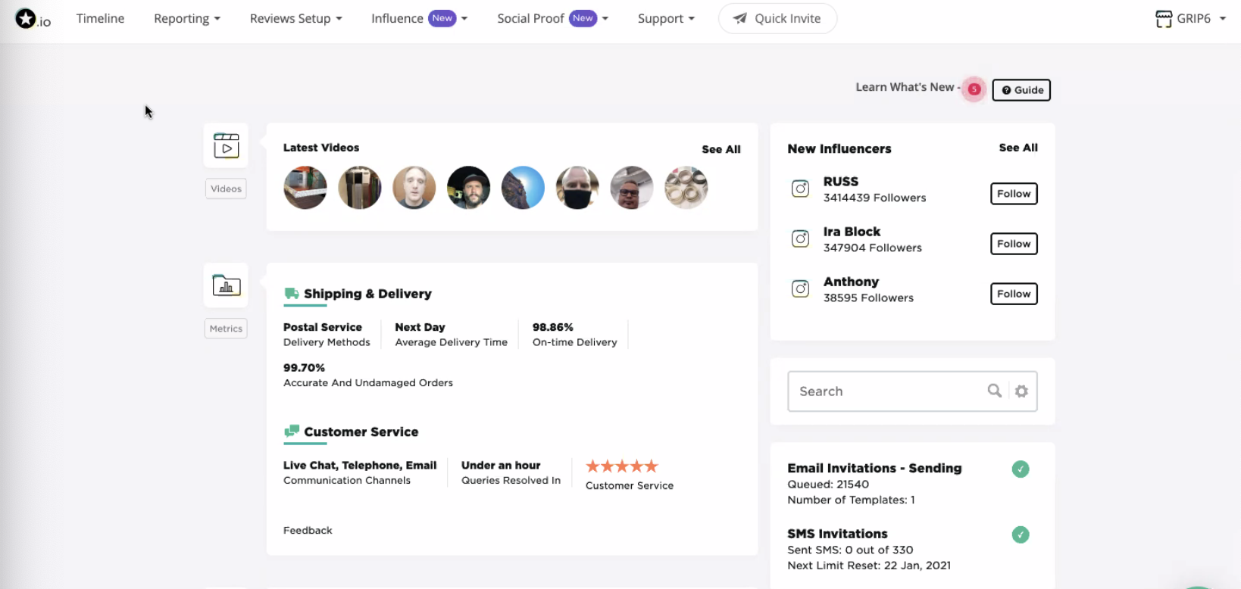
Task: Open the Videos section icon
Action: (x=226, y=145)
